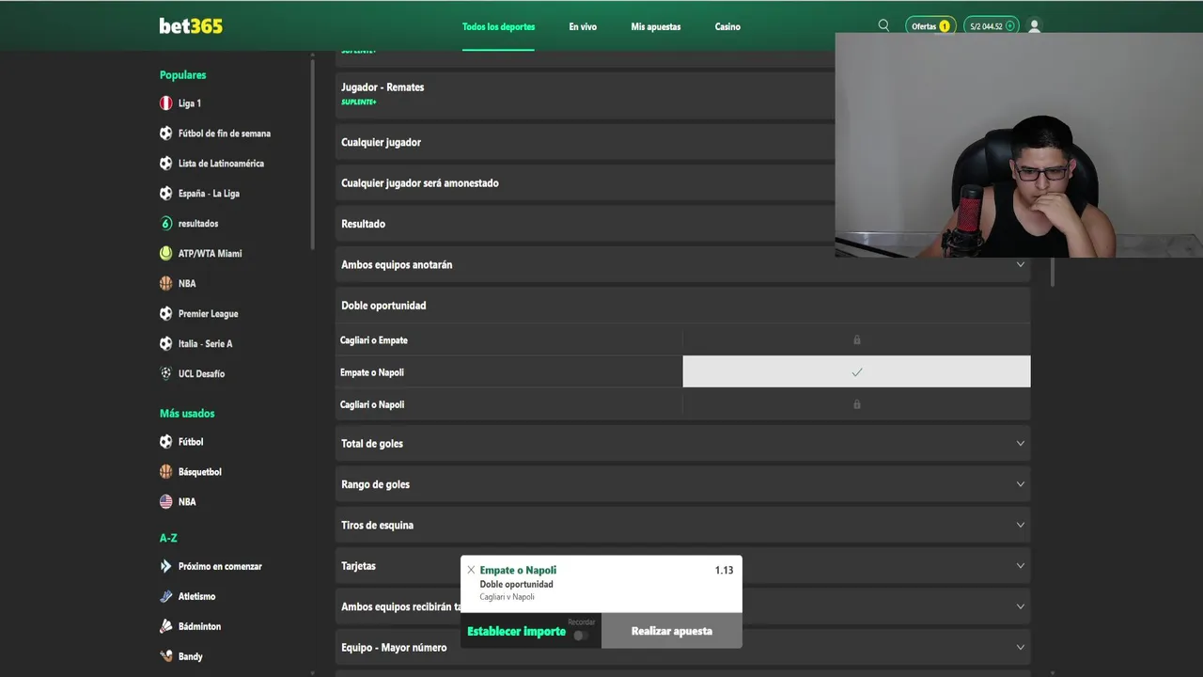Click the lock icon for Cagliari o Napoli
Image resolution: width=1203 pixels, height=677 pixels.
tap(856, 404)
